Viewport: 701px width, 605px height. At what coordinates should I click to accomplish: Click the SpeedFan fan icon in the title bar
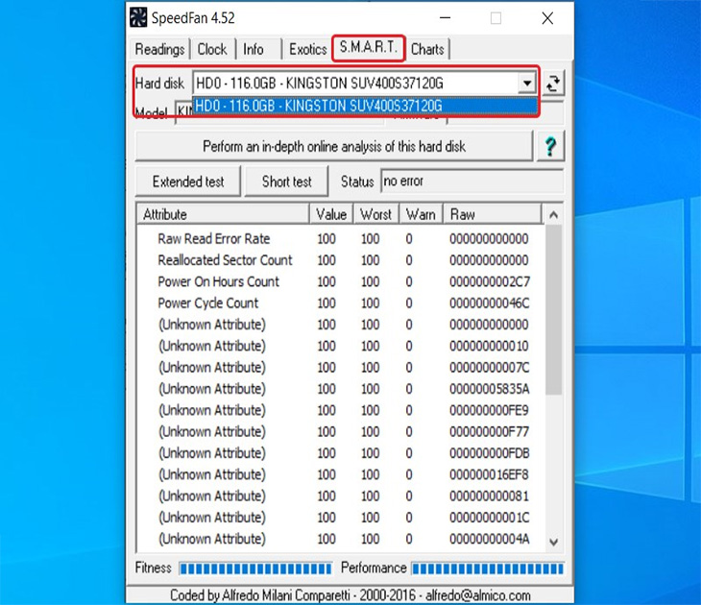coord(138,18)
